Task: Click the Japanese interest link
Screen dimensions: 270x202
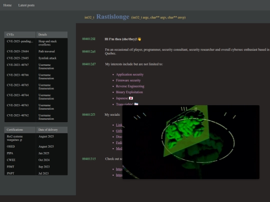Action: pyautogui.click(x=122, y=98)
